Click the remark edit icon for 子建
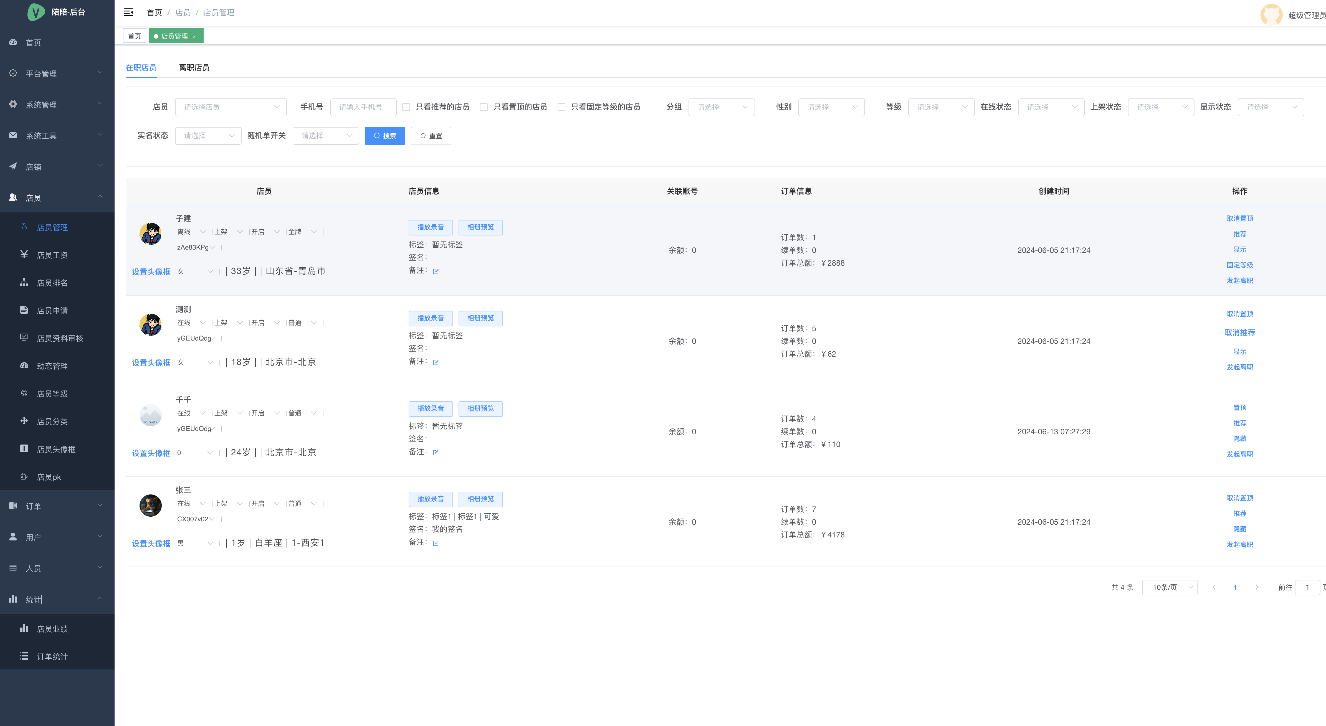 436,271
